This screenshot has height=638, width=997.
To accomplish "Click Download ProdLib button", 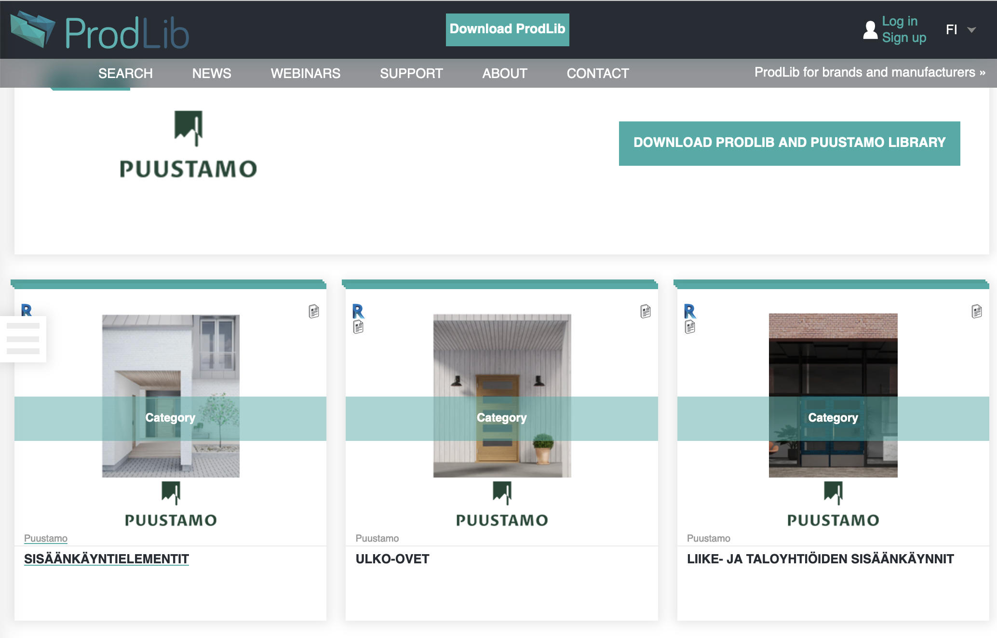I will (x=507, y=29).
